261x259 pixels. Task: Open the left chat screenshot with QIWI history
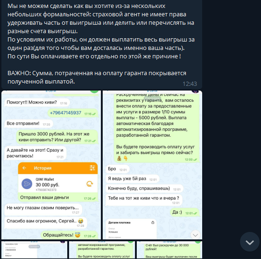[x=51, y=165]
